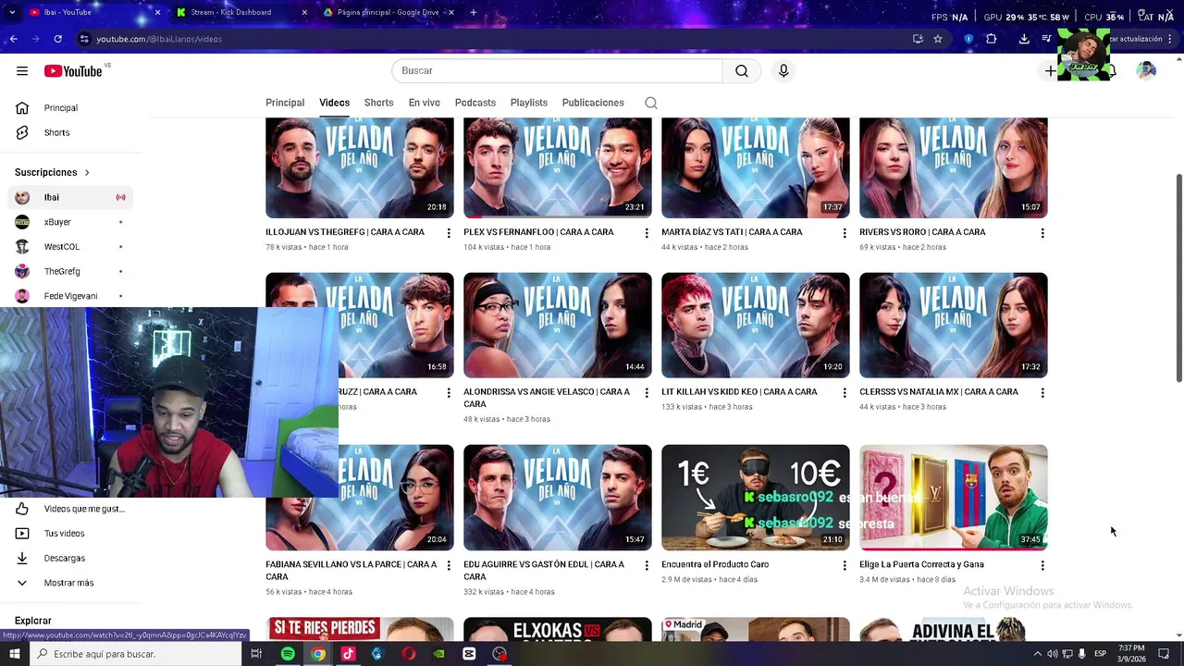Play RIVERS VS RORO thumbnail

(x=954, y=167)
